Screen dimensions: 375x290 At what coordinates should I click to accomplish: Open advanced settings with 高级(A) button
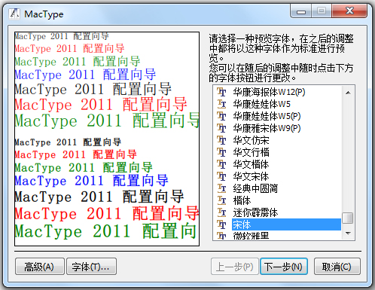(x=40, y=267)
